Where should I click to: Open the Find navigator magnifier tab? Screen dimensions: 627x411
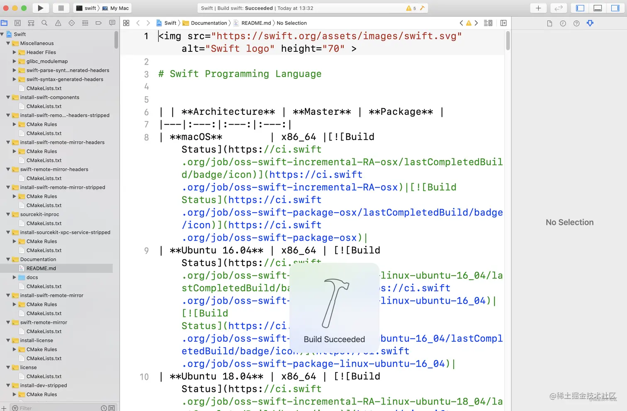coord(44,23)
